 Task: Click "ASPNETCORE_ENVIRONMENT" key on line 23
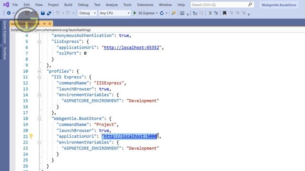[x=91, y=148]
